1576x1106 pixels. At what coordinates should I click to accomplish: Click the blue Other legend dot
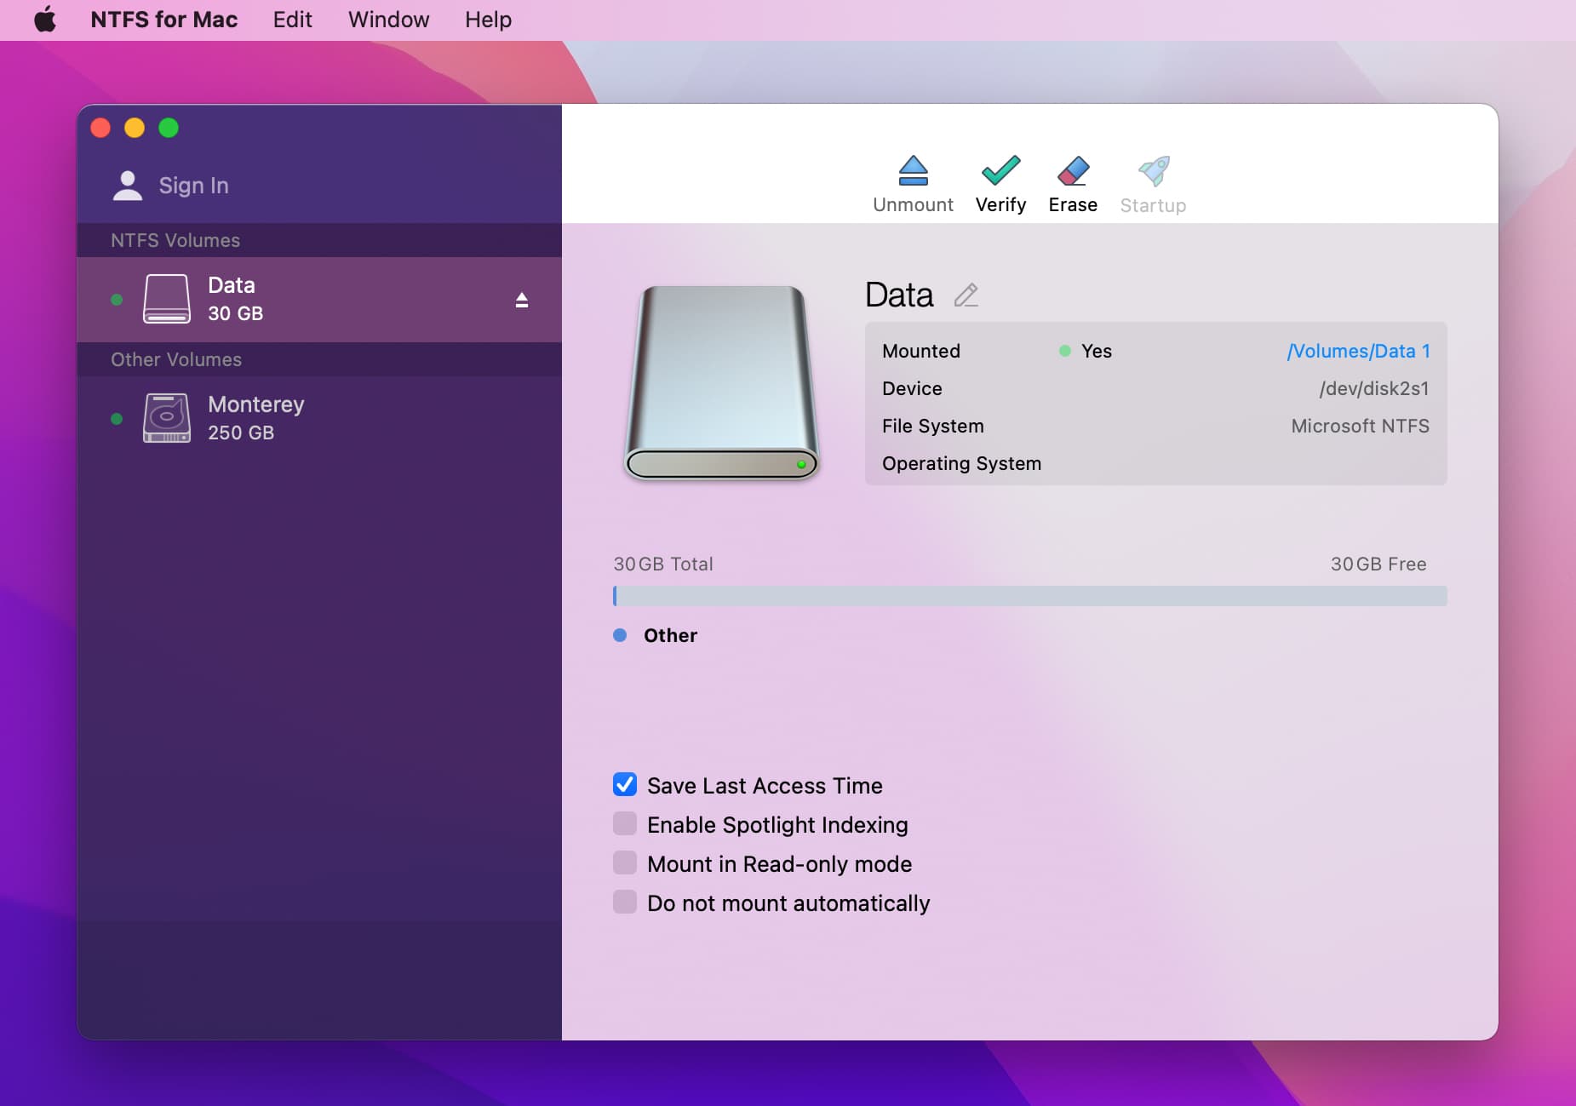pyautogui.click(x=620, y=635)
